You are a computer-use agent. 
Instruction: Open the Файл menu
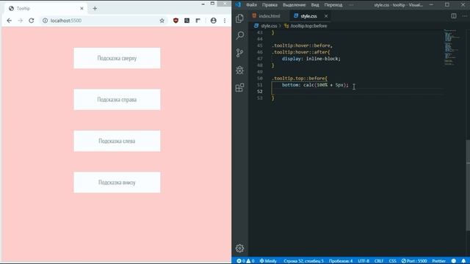click(x=251, y=5)
